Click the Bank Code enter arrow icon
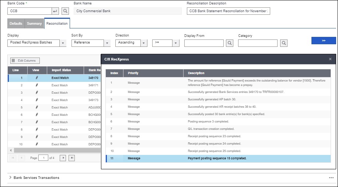Image resolution: width=338 pixels, height=187 pixels. (x=55, y=11)
